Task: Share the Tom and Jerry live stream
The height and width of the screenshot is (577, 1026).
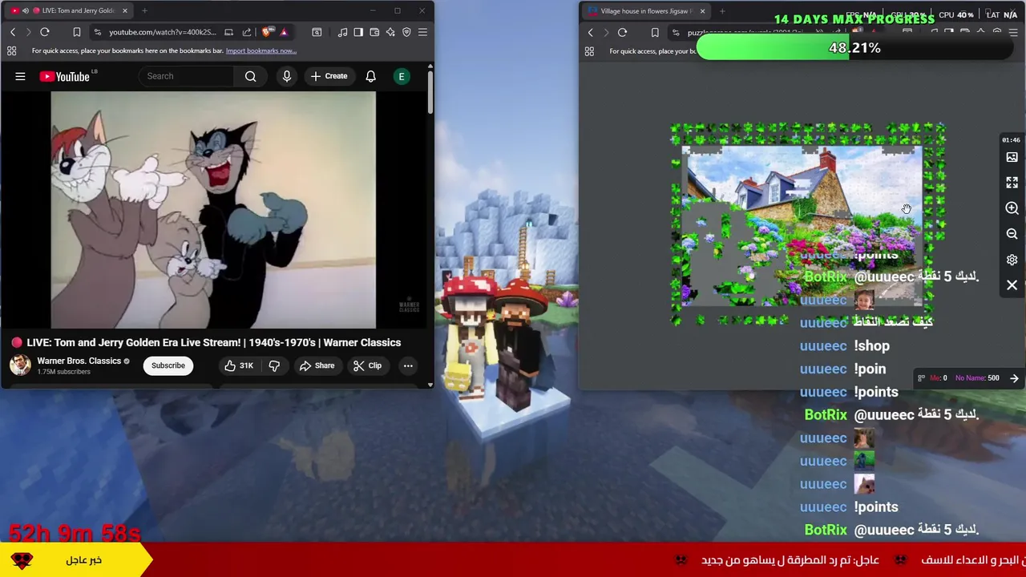Action: [317, 365]
